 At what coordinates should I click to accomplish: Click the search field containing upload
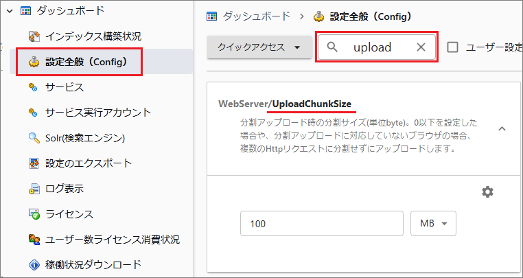pyautogui.click(x=374, y=47)
